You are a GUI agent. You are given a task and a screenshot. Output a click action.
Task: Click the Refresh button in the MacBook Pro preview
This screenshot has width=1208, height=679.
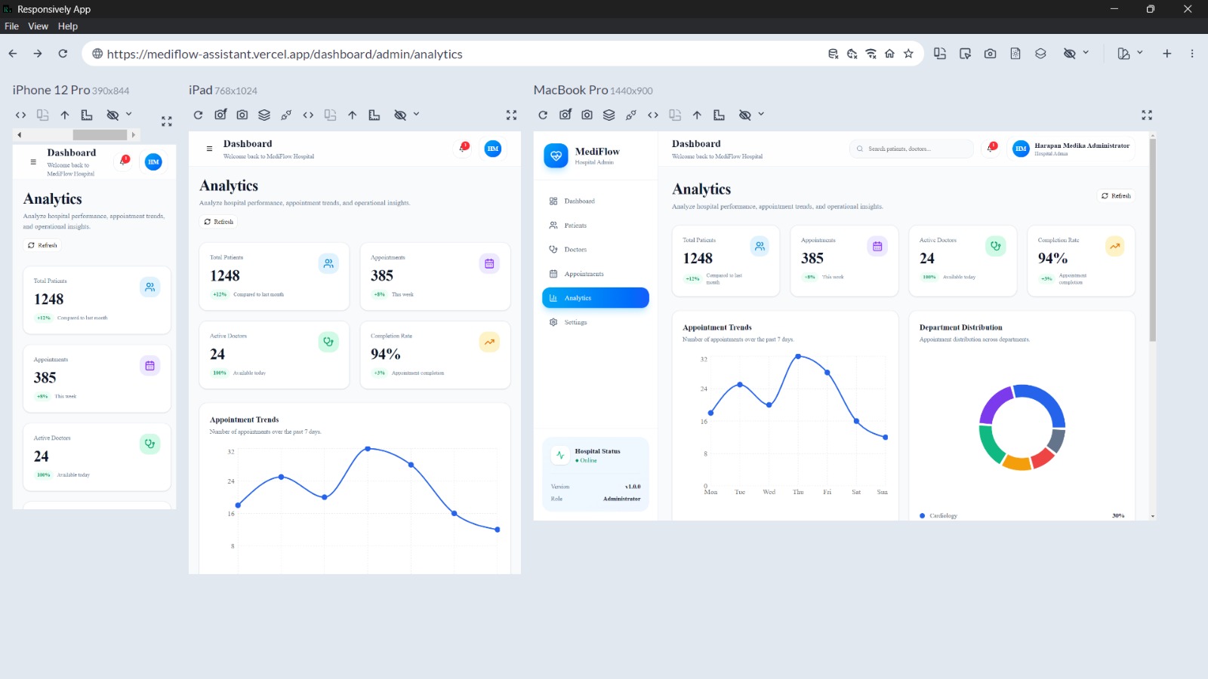[x=1116, y=195]
